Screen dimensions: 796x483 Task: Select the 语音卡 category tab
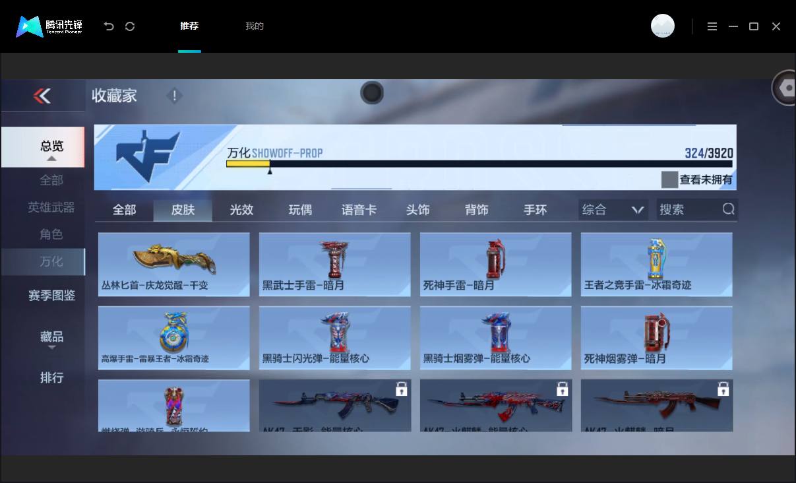click(359, 210)
